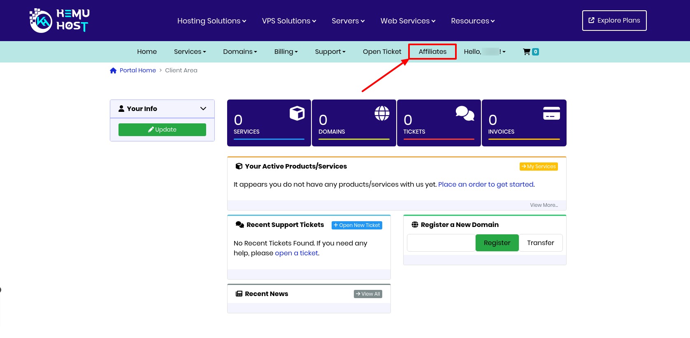The image size is (690, 338).
Task: Click the Hemu Host logo
Action: tap(60, 21)
